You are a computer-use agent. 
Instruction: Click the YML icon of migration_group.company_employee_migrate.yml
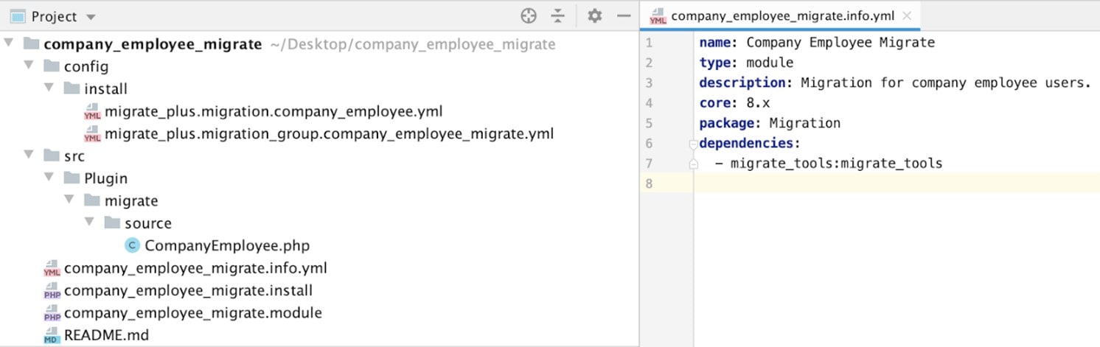93,134
